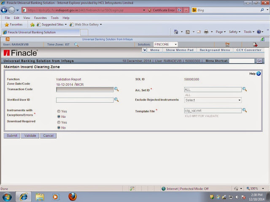The height and width of the screenshot is (202, 270).
Task: Open the Exclude Rejected Instruments dropdown
Action: [213, 100]
